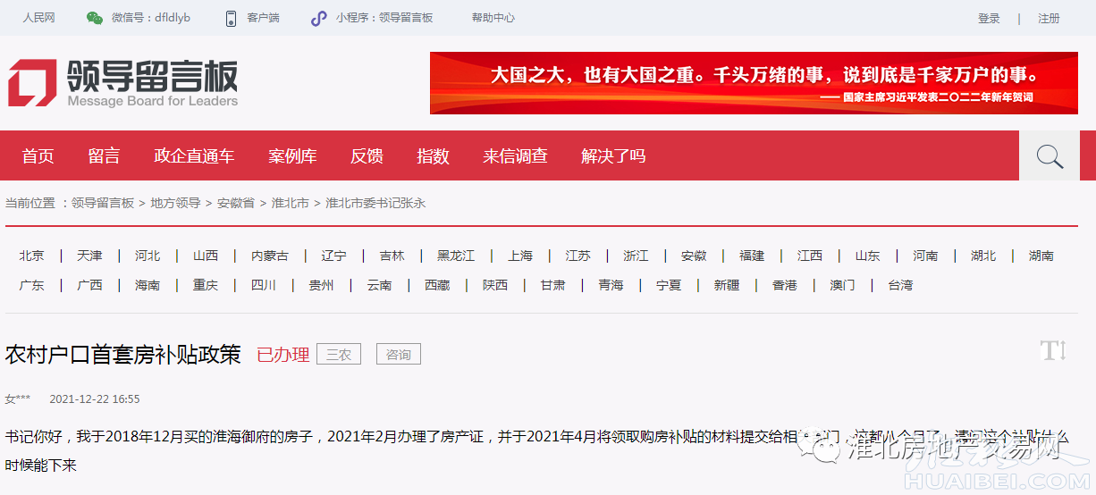Open the 留言 navigation tab
Screen dimensions: 1096x495
[x=104, y=156]
